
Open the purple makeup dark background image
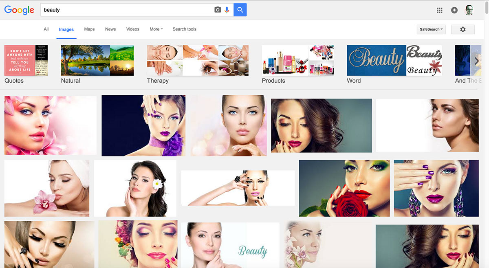(x=143, y=125)
